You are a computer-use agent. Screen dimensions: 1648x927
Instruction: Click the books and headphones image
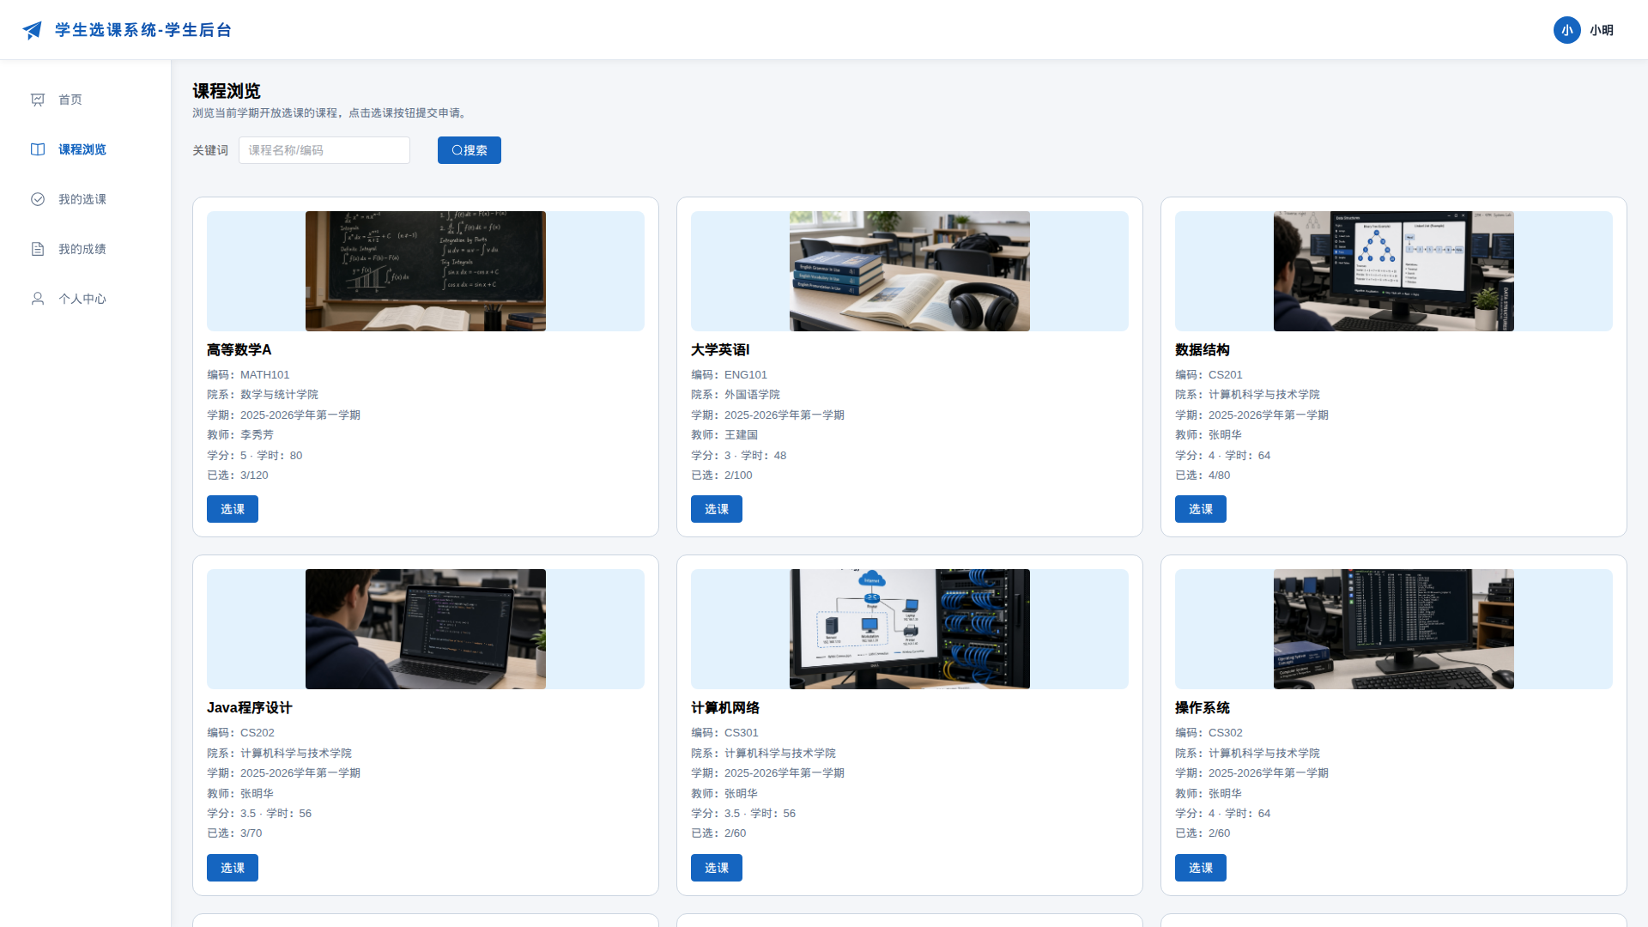910,271
